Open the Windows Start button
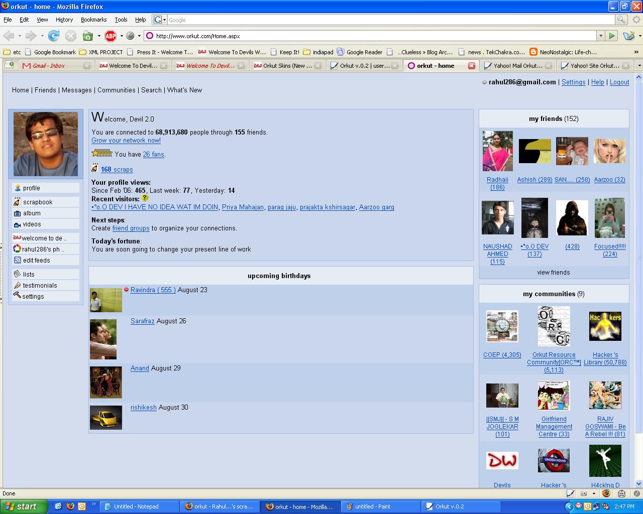Viewport: 643px width, 514px height. point(24,506)
